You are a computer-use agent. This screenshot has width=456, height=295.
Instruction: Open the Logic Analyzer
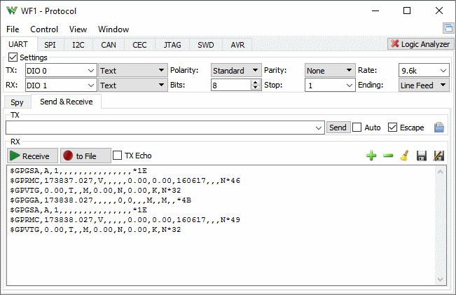pyautogui.click(x=419, y=44)
